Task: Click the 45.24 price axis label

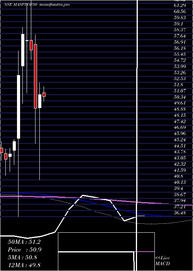Action: point(179,139)
